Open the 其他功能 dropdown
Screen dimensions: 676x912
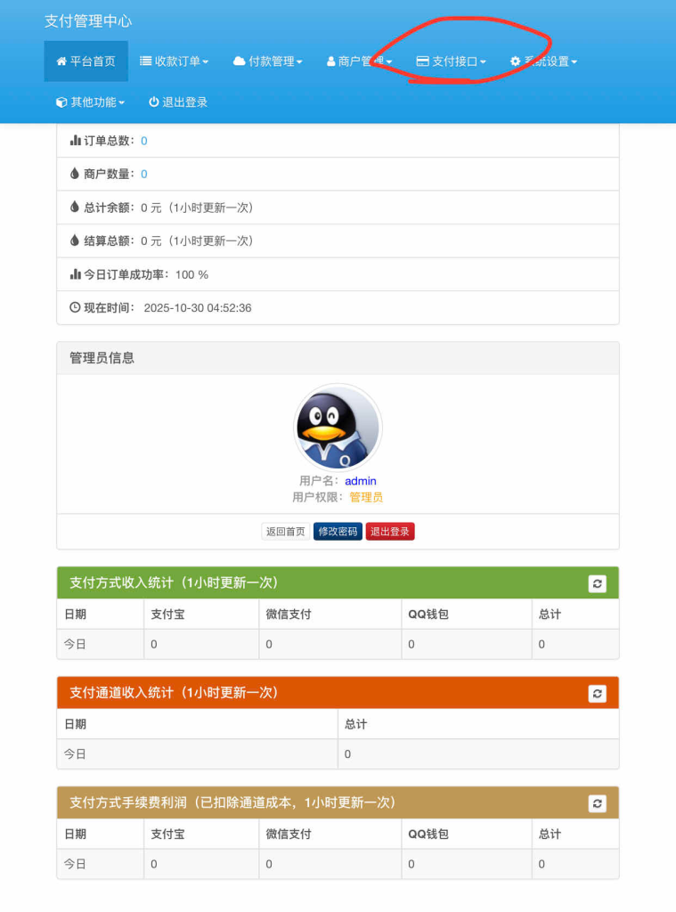click(x=90, y=102)
